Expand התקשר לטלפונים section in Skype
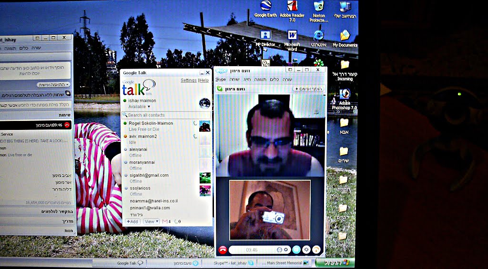 click(x=57, y=211)
